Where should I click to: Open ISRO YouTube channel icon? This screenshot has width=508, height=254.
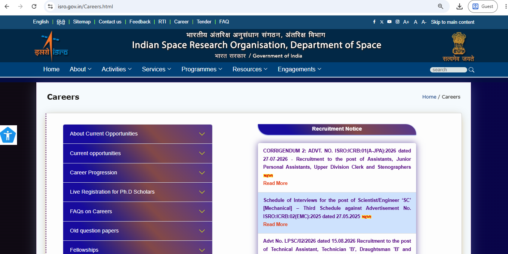389,22
